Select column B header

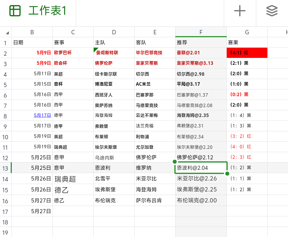(32, 32)
